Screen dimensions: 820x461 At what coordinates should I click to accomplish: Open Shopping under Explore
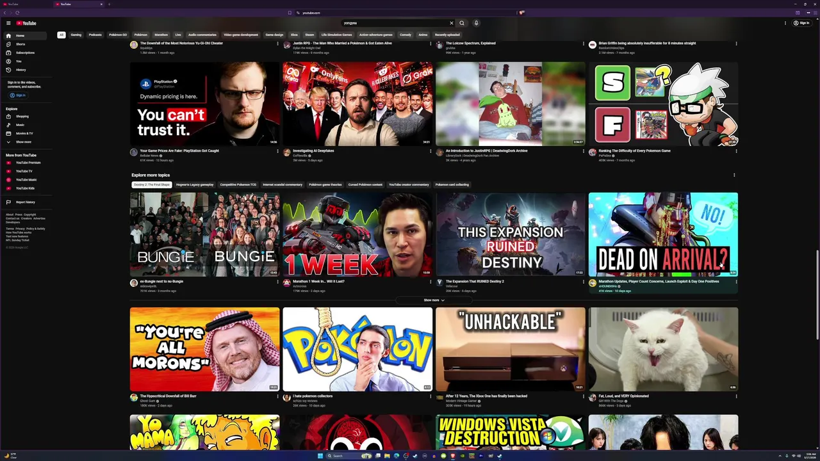24,117
